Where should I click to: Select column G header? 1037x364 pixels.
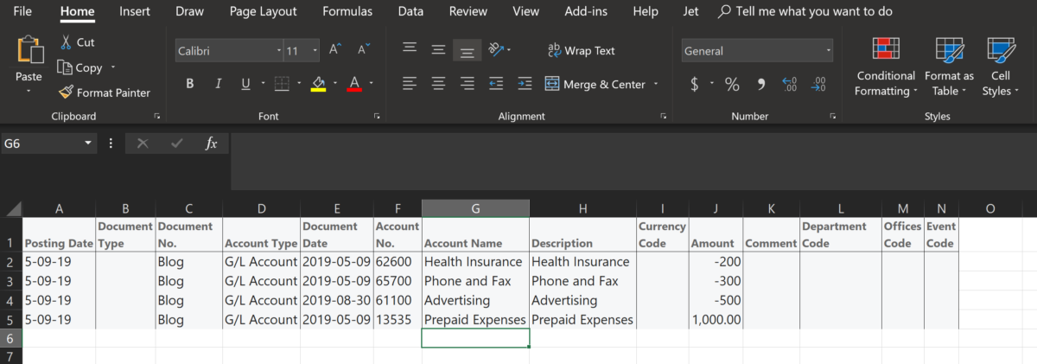point(475,208)
